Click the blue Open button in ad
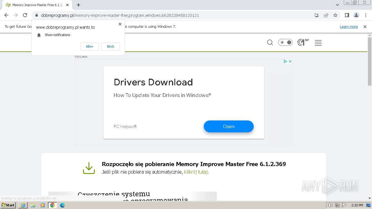Viewport: 372px width, 209px height. coord(229,126)
